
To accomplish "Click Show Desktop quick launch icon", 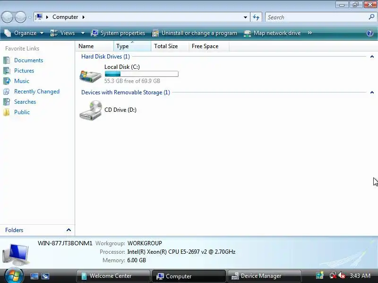I will pyautogui.click(x=34, y=276).
